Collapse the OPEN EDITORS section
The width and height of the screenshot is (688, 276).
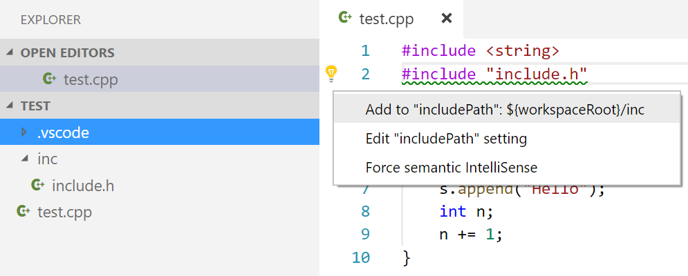10,52
